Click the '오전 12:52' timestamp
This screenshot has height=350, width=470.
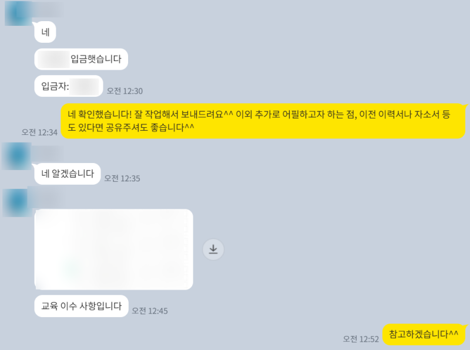(361, 339)
